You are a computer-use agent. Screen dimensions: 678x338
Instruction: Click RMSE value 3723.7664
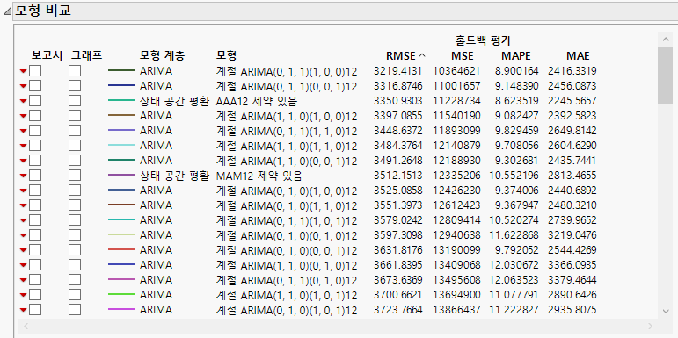(397, 310)
